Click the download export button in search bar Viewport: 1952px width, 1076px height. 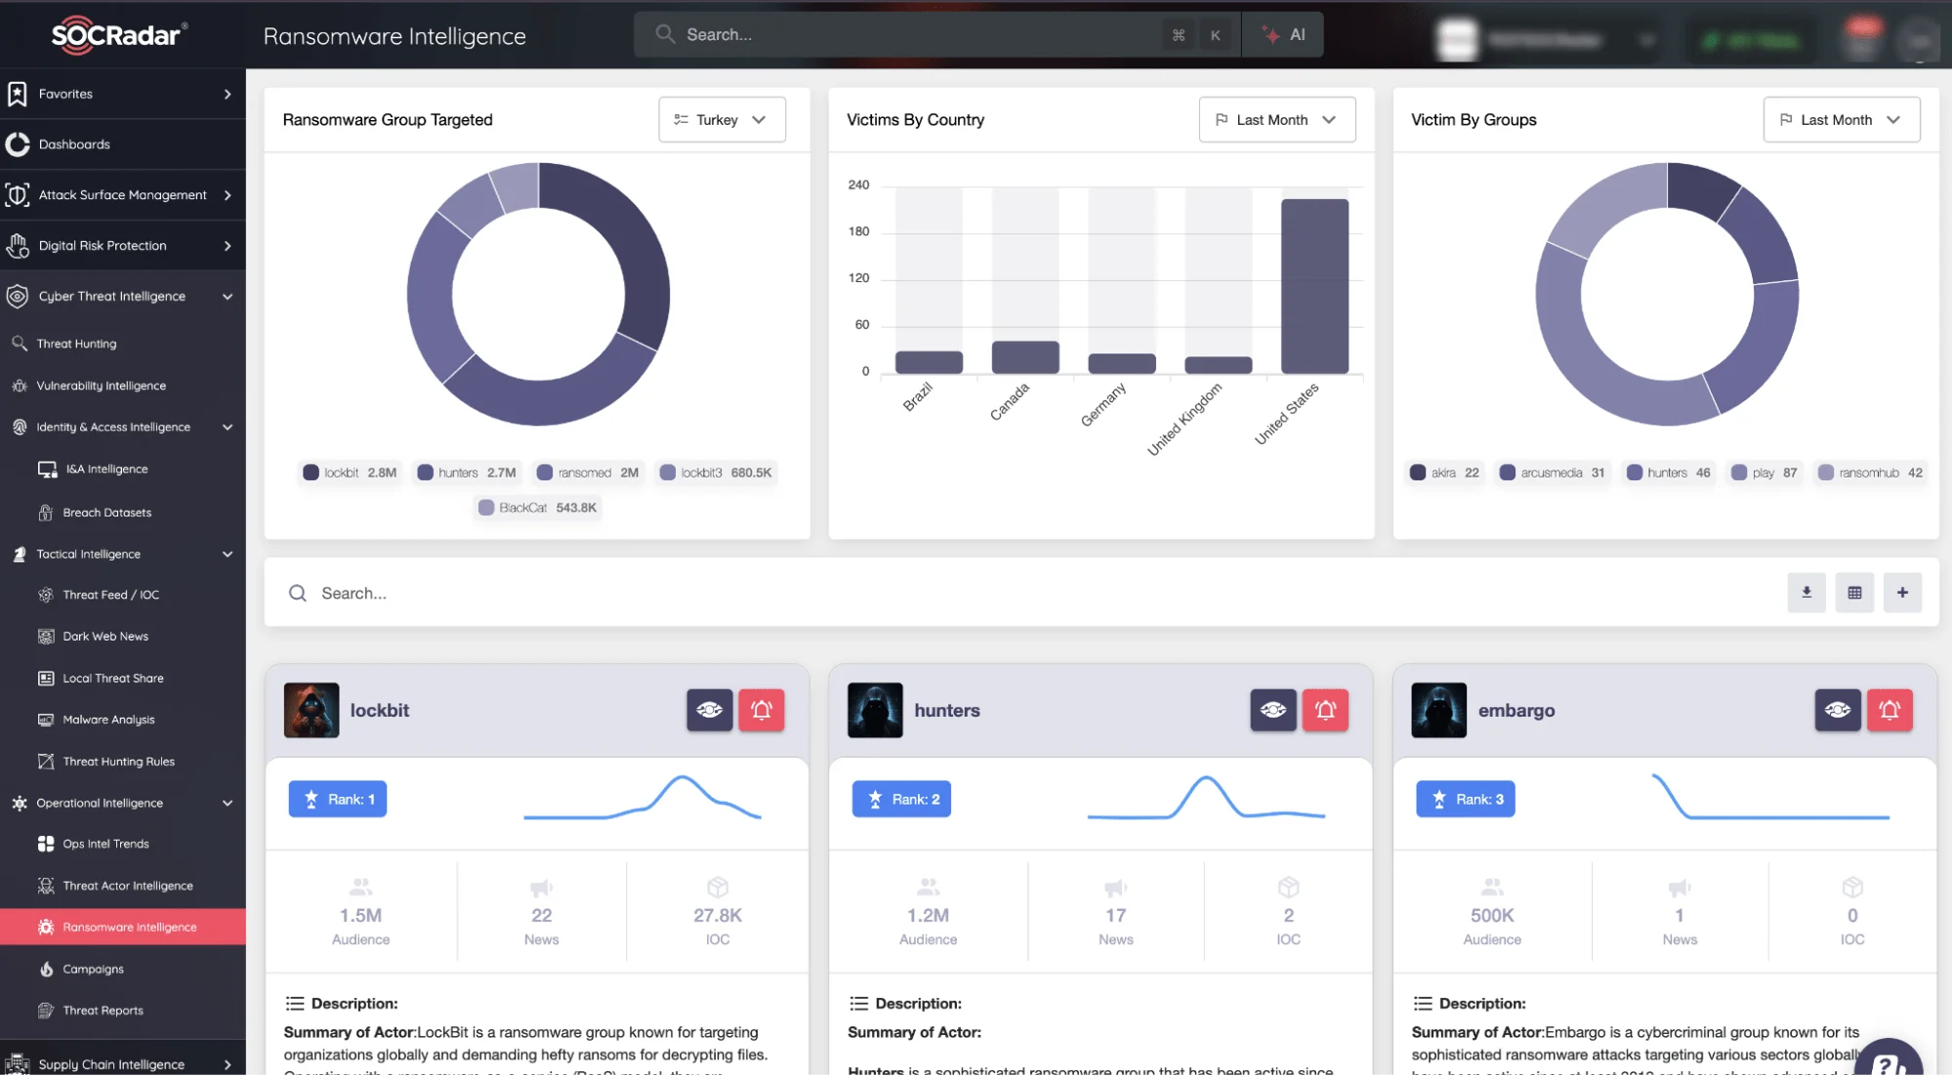(1805, 593)
